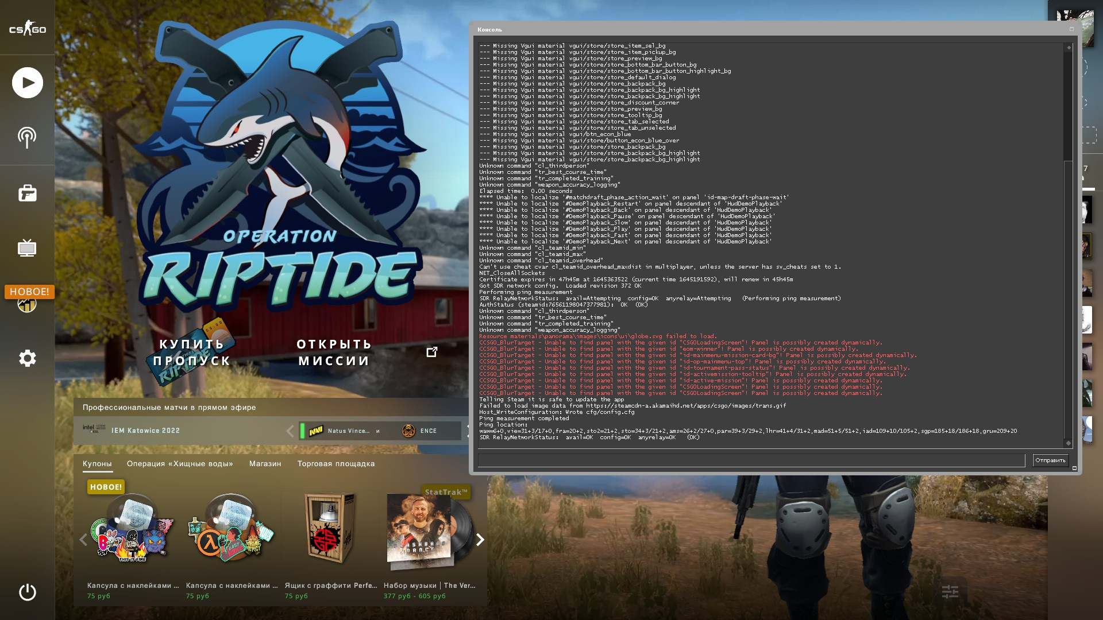Viewport: 1103px width, 620px height.
Task: Open the inventory briefcase icon
Action: pyautogui.click(x=27, y=193)
